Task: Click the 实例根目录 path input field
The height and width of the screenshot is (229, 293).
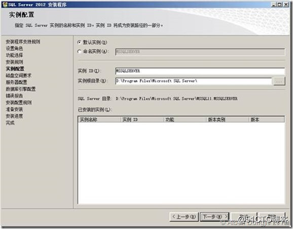Action: pos(194,81)
